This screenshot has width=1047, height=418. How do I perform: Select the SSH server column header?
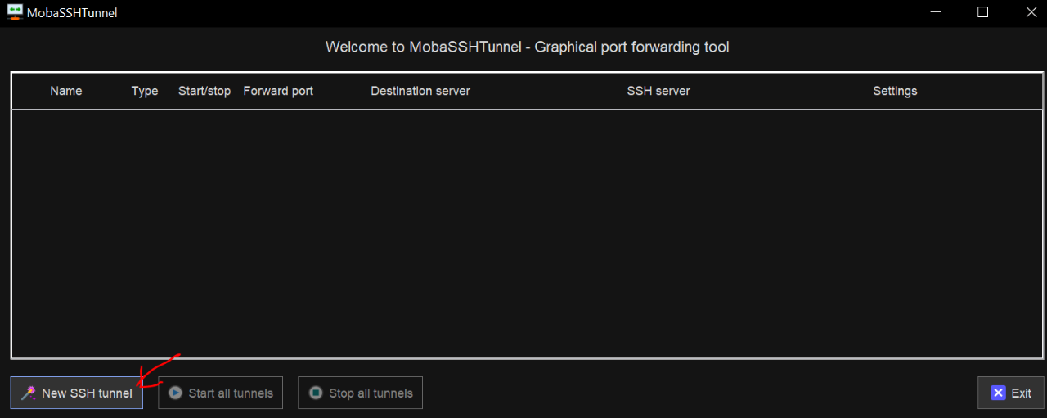point(658,91)
